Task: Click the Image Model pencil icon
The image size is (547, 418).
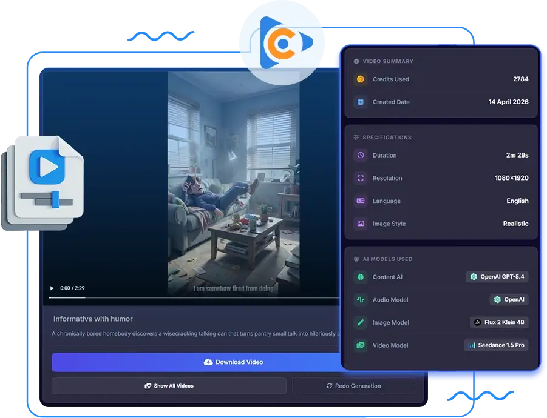Action: point(361,323)
